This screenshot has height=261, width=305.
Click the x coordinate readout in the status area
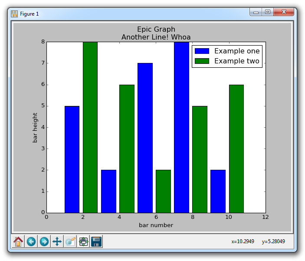[x=243, y=241]
